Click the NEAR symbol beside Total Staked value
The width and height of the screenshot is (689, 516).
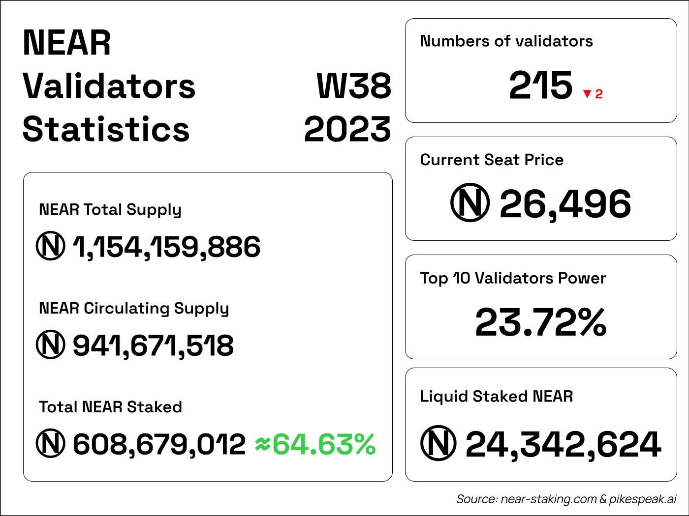point(50,444)
